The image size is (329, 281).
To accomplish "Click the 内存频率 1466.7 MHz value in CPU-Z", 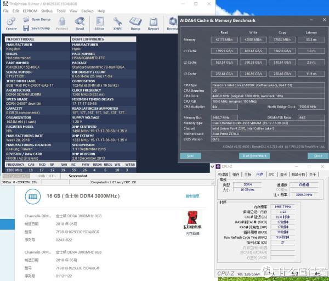I will [x=282, y=207].
